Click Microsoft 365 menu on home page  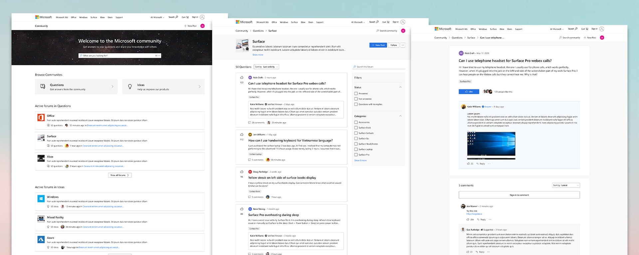pyautogui.click(x=62, y=17)
